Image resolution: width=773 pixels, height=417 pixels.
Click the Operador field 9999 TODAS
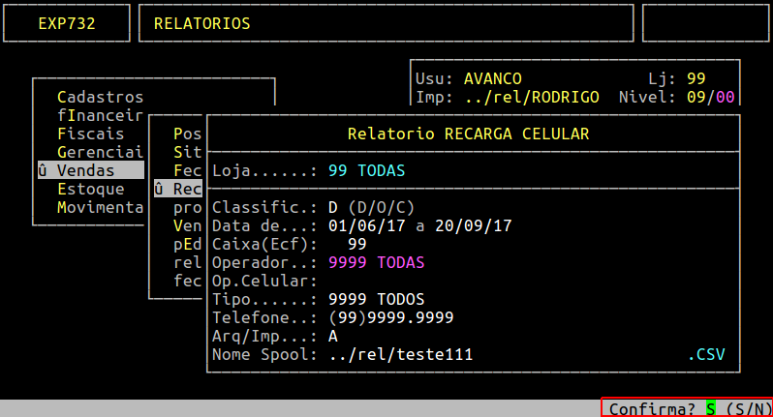click(376, 262)
